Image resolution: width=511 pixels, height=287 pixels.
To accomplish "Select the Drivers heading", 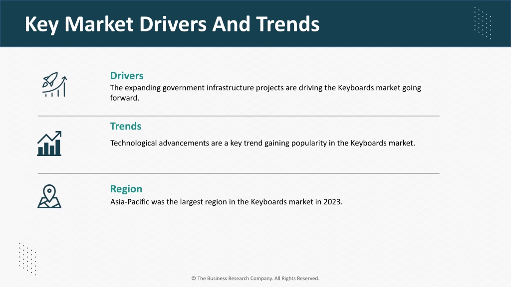I will click(126, 76).
